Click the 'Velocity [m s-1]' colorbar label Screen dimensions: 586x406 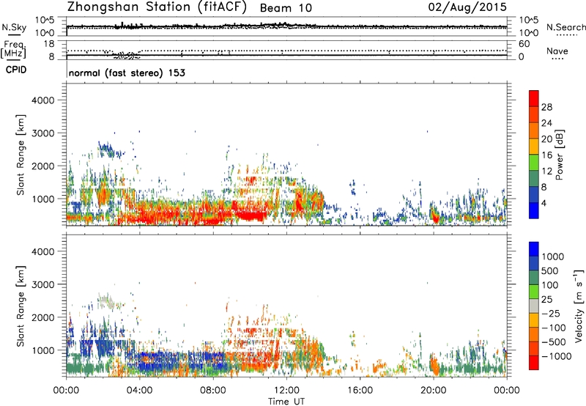click(x=579, y=306)
